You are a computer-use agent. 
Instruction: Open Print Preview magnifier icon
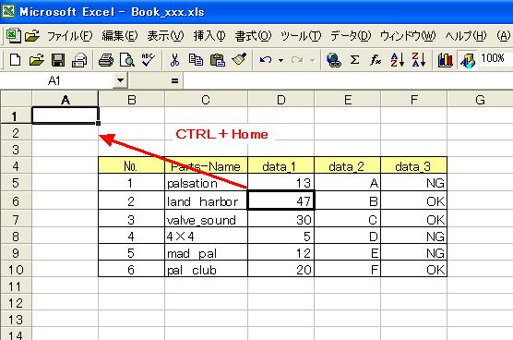[127, 60]
